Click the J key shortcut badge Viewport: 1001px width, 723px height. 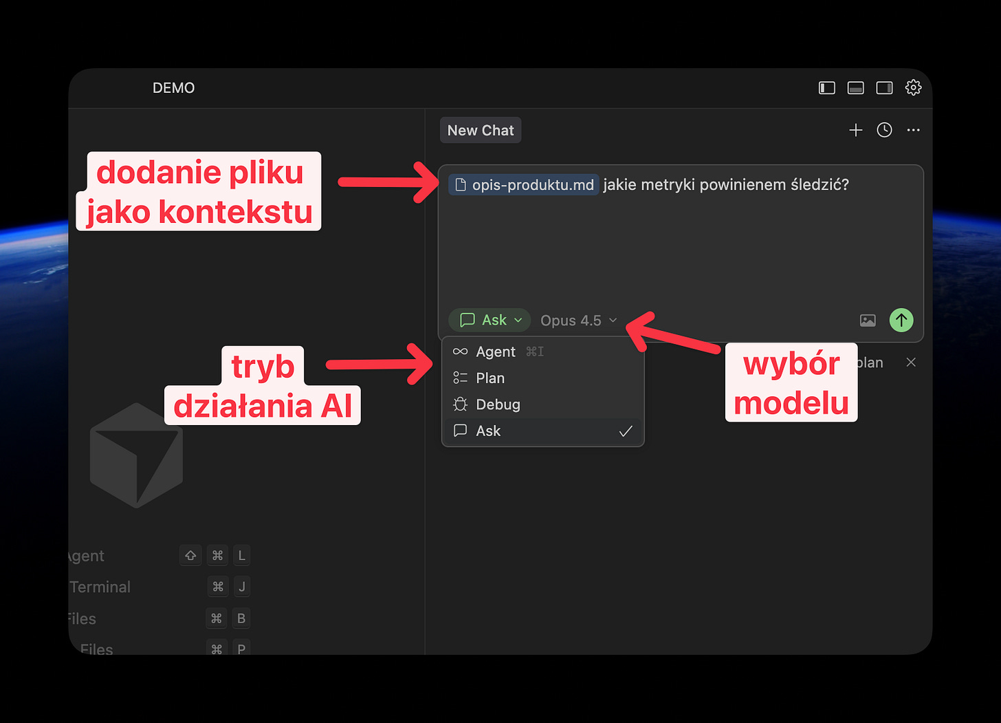241,587
